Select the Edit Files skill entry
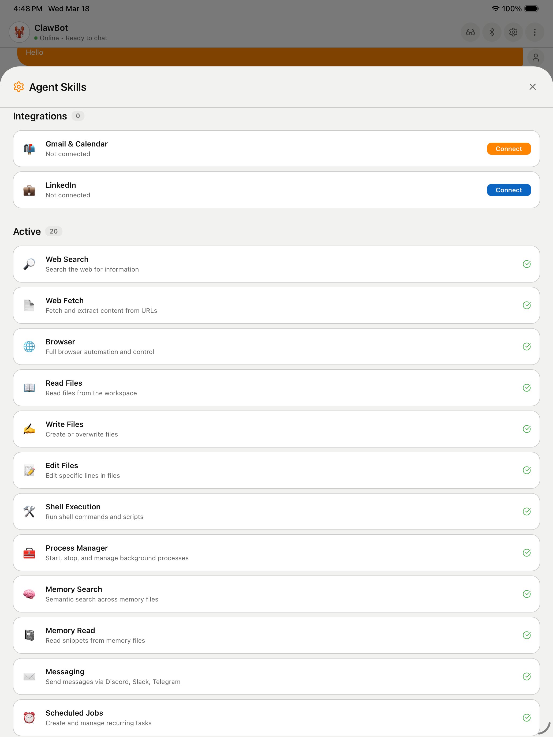 276,470
